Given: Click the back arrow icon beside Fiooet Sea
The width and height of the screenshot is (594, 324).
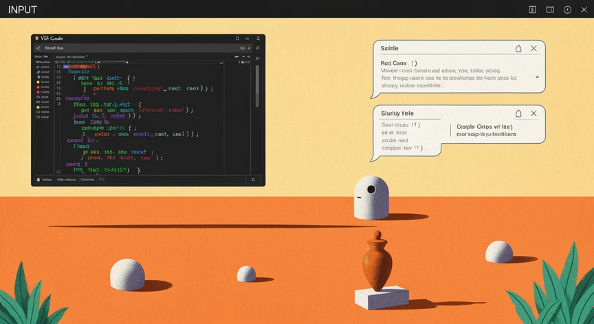Looking at the screenshot, I should click(x=38, y=48).
